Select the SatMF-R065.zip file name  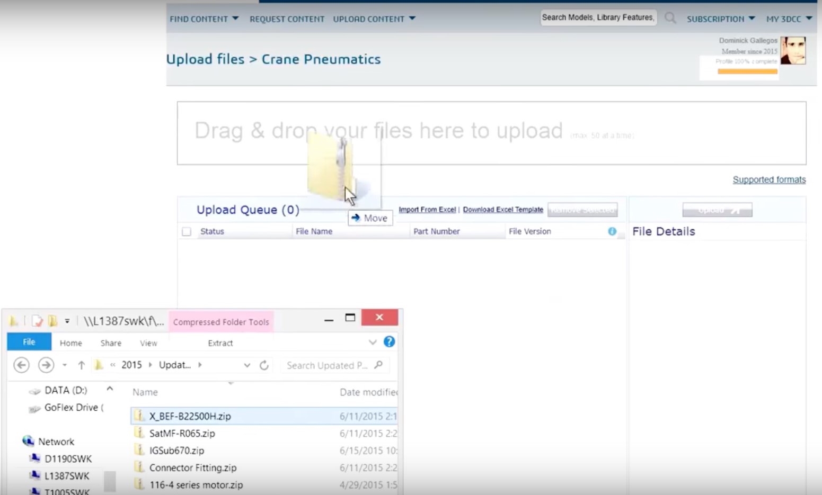click(x=182, y=433)
